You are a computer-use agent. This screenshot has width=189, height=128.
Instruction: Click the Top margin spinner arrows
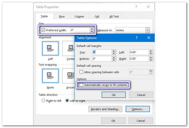pyautogui.click(x=114, y=52)
